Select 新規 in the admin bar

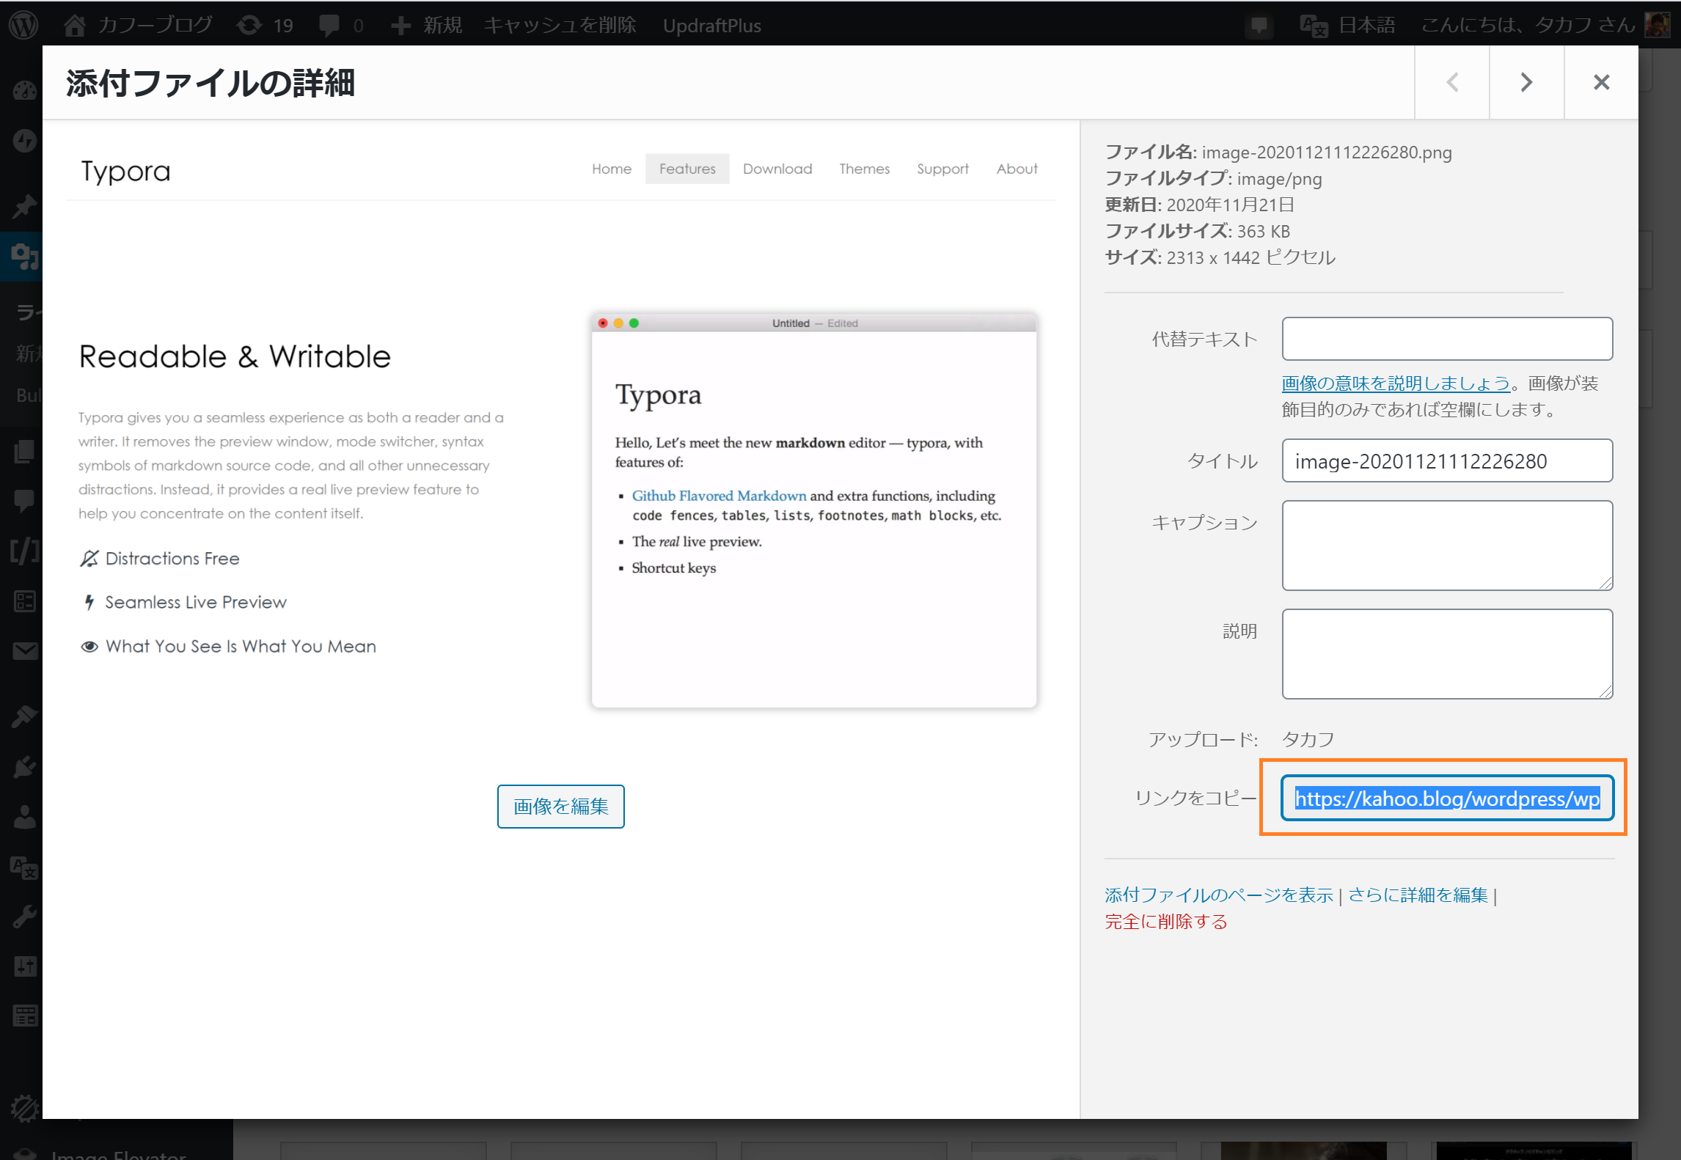426,24
